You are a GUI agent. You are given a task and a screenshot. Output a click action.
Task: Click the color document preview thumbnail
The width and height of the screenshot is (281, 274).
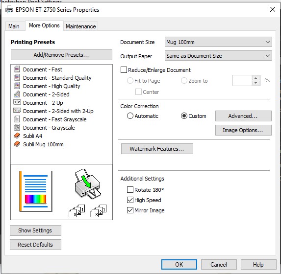(x=35, y=191)
